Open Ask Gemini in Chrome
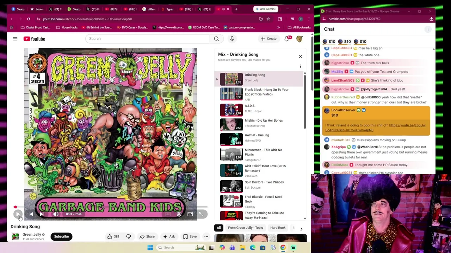The width and height of the screenshot is (451, 253). pyautogui.click(x=265, y=9)
